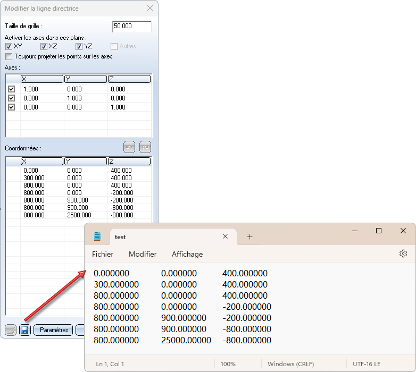Click the Paramètres button

[53, 330]
